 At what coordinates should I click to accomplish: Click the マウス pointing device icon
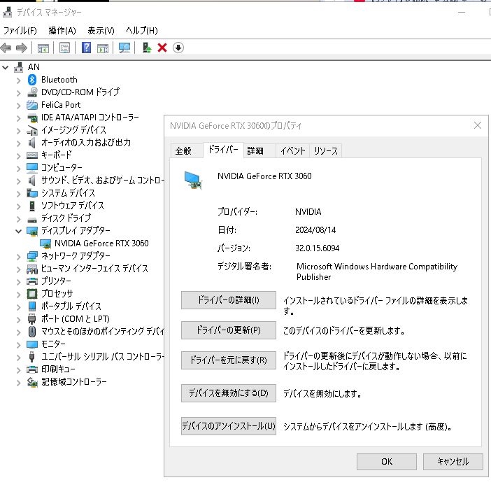coord(32,332)
